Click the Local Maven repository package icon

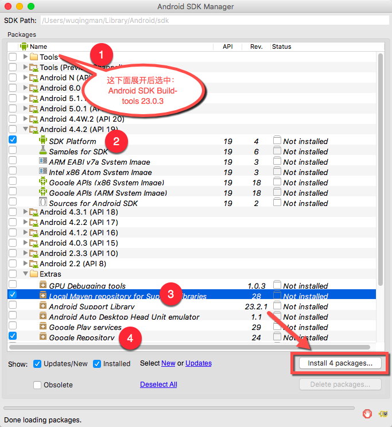[43, 295]
